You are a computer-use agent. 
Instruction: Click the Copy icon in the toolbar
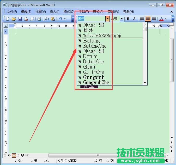(x=47, y=19)
